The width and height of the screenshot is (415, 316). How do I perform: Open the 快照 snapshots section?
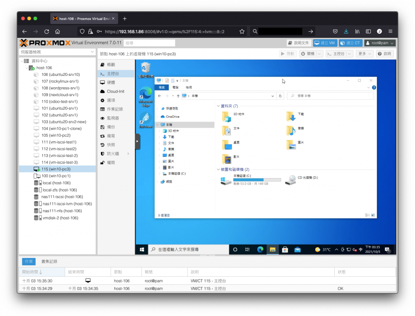pyautogui.click(x=116, y=145)
